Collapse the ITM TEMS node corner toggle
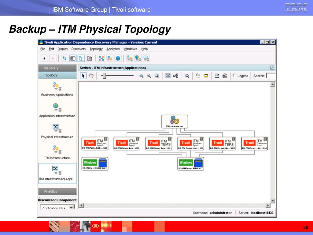 tap(169, 139)
